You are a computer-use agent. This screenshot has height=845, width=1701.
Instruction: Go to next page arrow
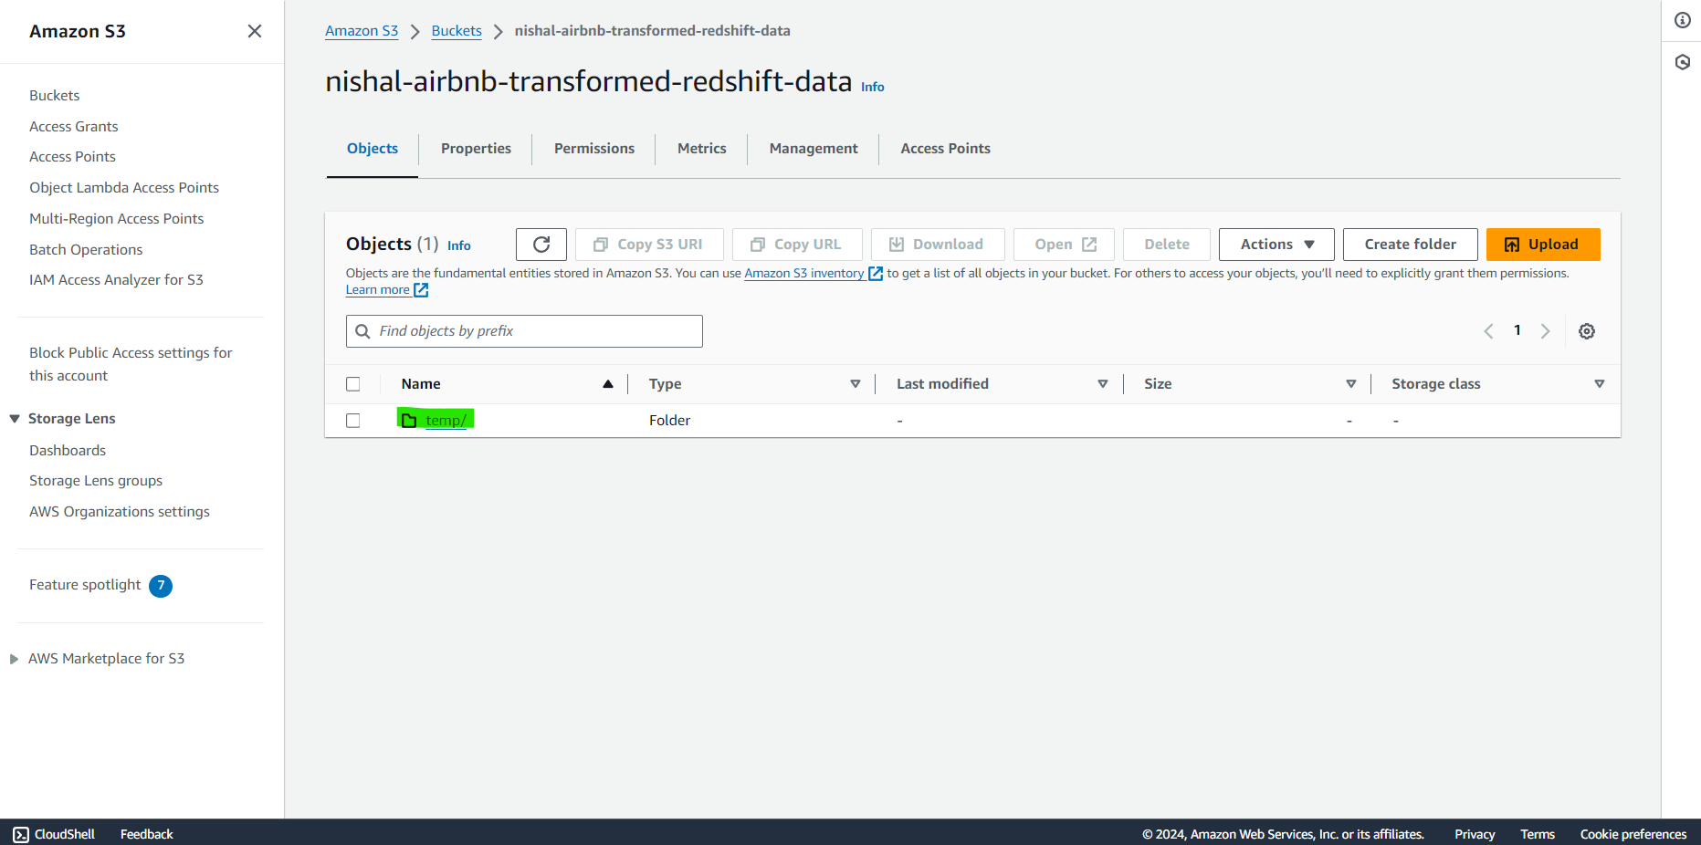[x=1546, y=331]
